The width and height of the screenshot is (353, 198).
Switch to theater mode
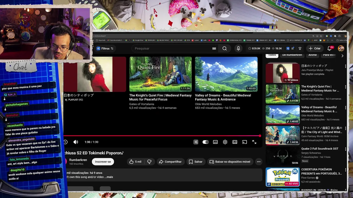235,142
